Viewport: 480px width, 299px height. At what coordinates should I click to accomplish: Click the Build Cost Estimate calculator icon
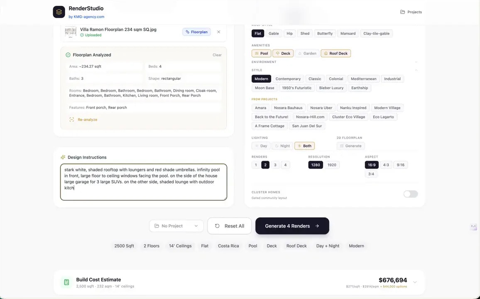tap(66, 282)
